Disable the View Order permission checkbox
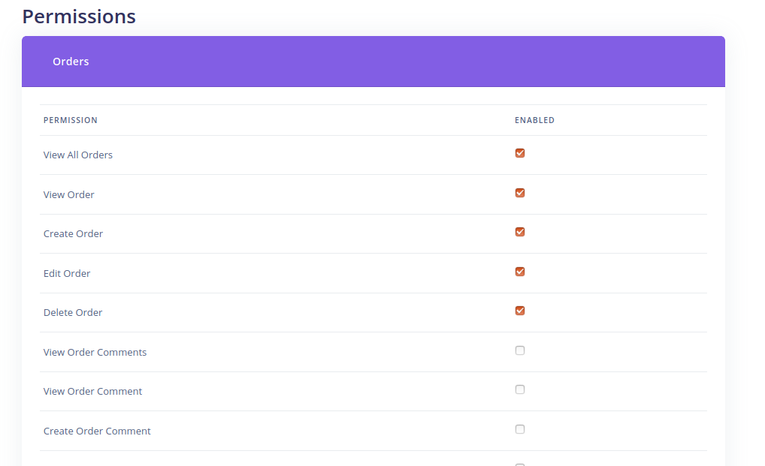Viewport: 765px width, 466px height. pos(520,193)
